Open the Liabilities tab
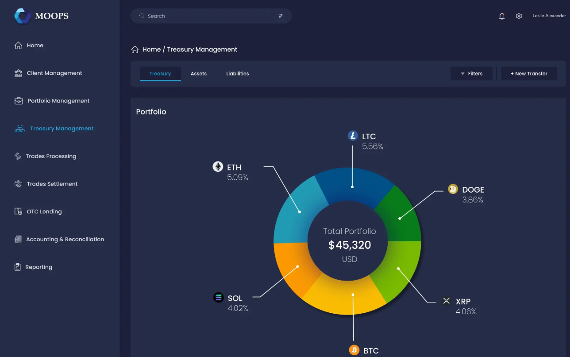This screenshot has height=357, width=570. coord(237,73)
